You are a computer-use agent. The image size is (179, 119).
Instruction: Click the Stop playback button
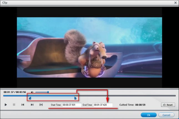[14, 105]
